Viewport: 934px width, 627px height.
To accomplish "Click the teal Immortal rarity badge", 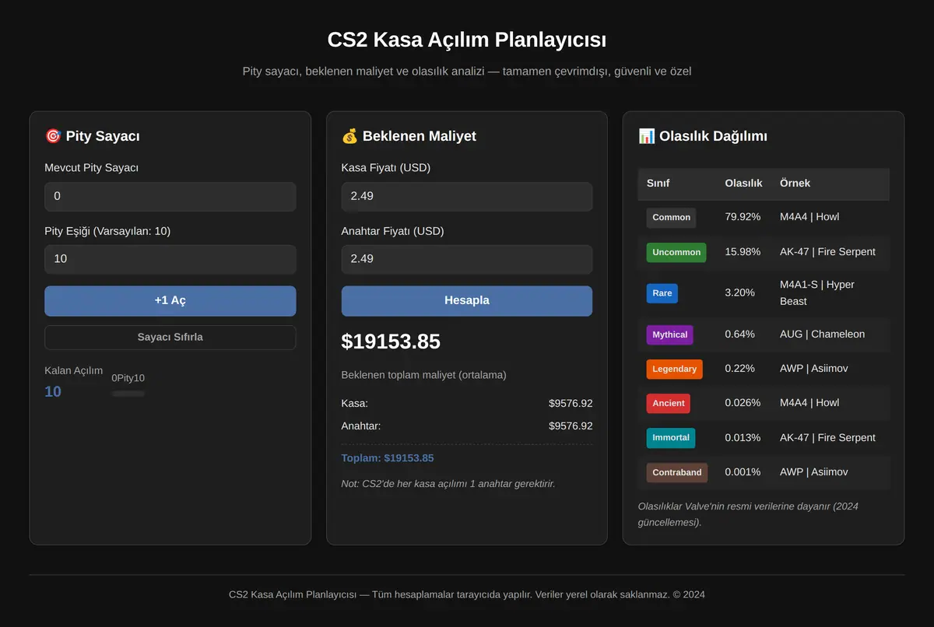I will [x=671, y=438].
